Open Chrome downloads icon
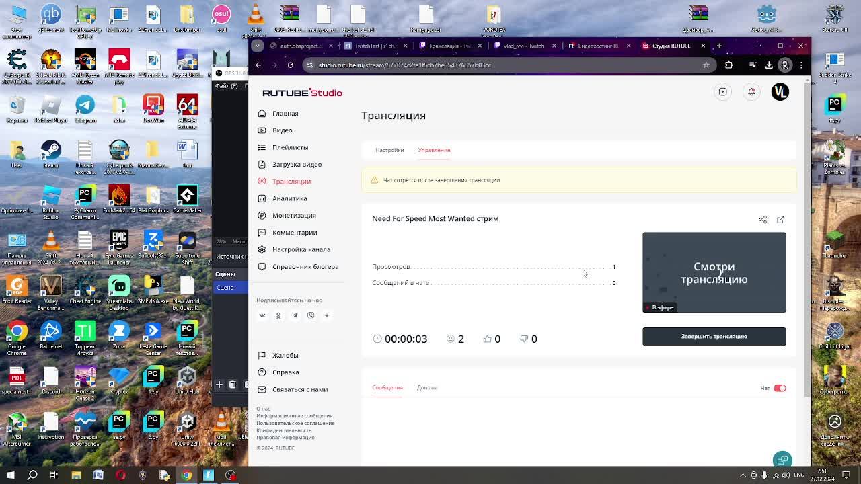 769,65
